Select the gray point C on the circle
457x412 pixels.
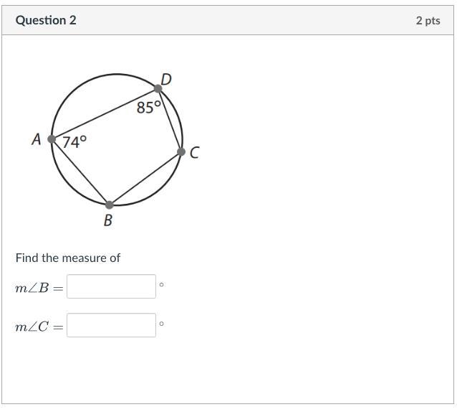[x=181, y=152]
